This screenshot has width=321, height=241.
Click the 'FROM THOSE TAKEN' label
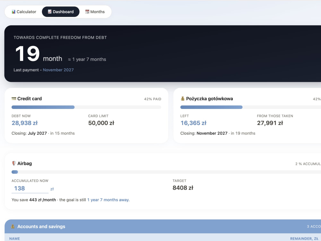(x=275, y=116)
